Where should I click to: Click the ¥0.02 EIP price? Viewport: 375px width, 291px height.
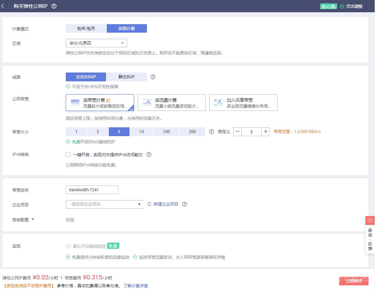(x=41, y=277)
